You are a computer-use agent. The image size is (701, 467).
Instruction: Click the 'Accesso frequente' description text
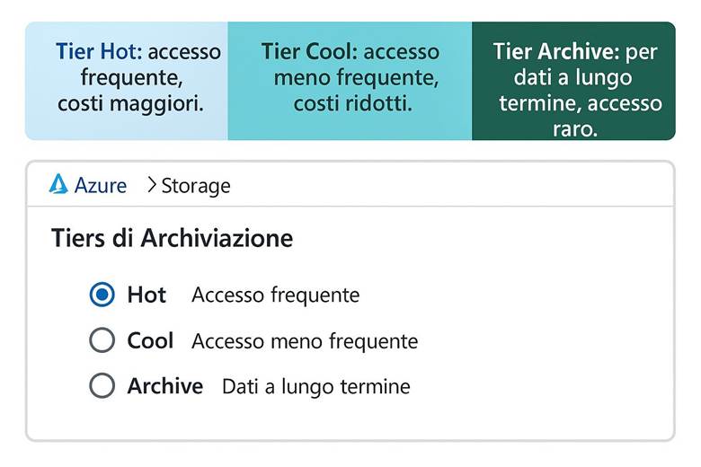[275, 295]
